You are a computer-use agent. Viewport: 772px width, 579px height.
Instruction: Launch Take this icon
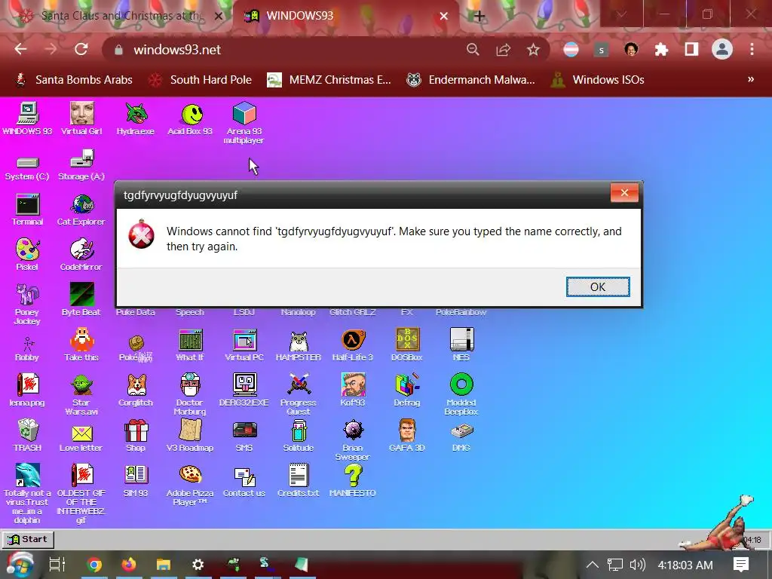click(81, 345)
